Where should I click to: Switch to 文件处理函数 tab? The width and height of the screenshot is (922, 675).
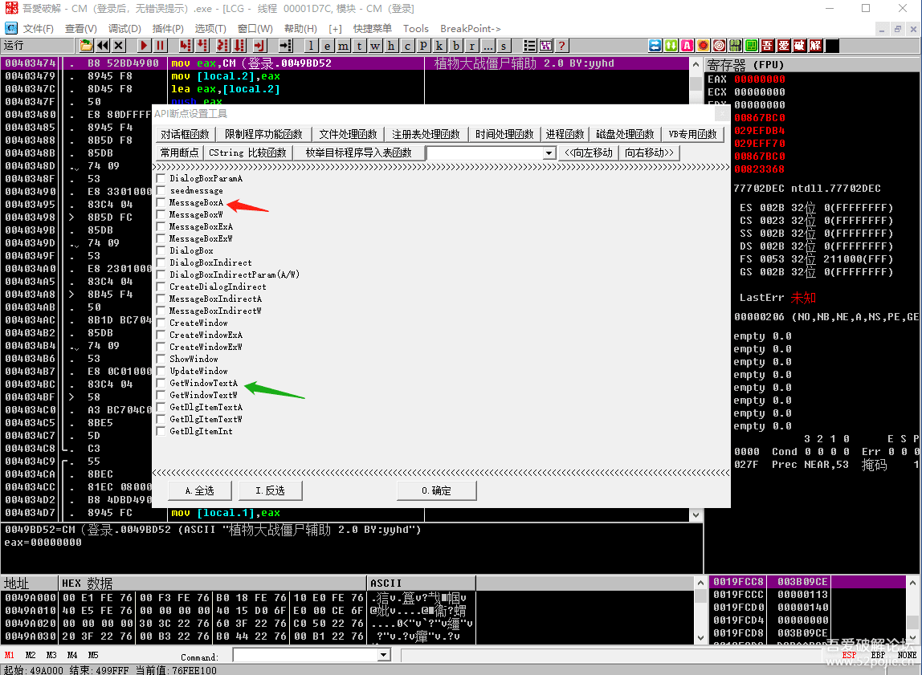click(x=347, y=134)
